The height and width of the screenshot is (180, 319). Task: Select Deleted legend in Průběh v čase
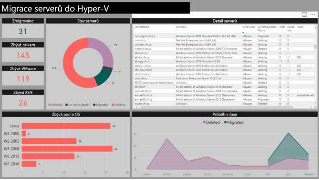pos(212,122)
